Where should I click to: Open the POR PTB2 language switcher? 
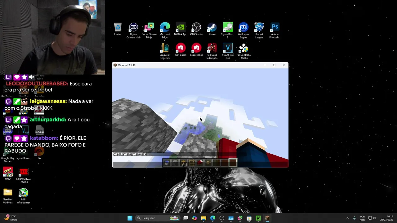pos(362,218)
